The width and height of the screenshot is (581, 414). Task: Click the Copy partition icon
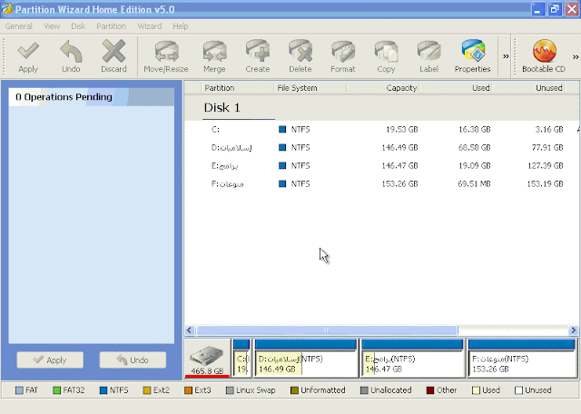386,56
